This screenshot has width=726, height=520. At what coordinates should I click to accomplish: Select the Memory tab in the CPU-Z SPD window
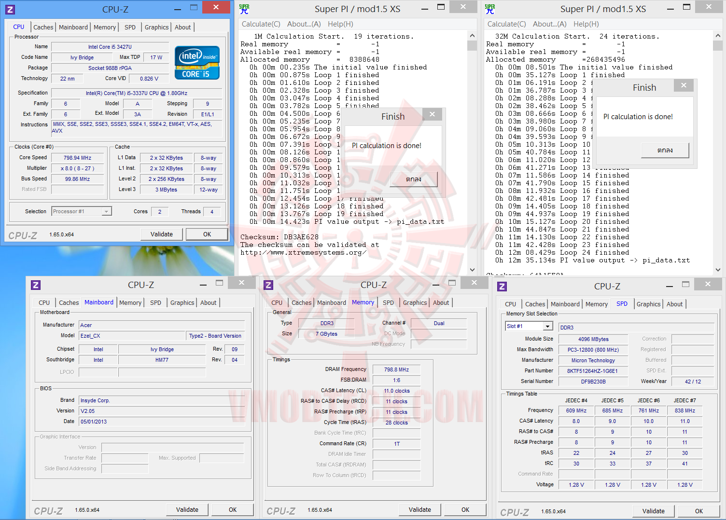click(597, 304)
